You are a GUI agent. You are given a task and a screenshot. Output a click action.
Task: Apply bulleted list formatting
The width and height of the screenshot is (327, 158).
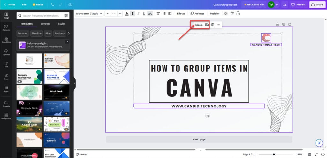pos(164,13)
